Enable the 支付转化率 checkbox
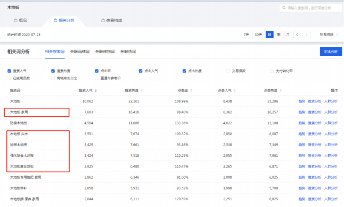This screenshot has width=344, height=207. coord(272,71)
